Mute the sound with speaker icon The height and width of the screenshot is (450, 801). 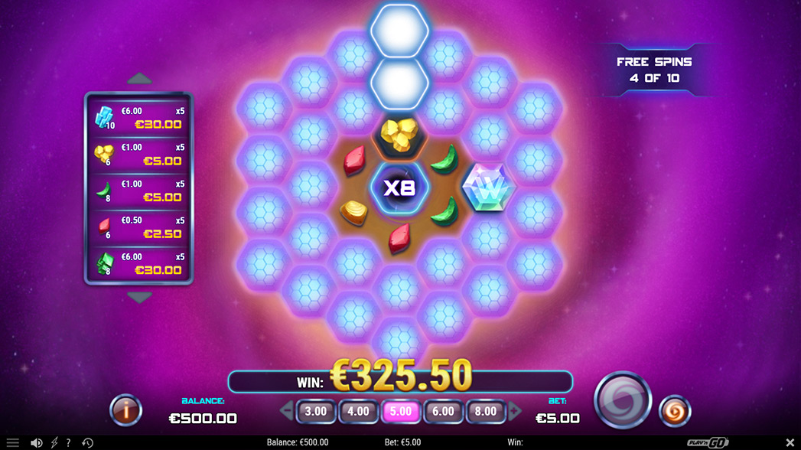click(36, 442)
